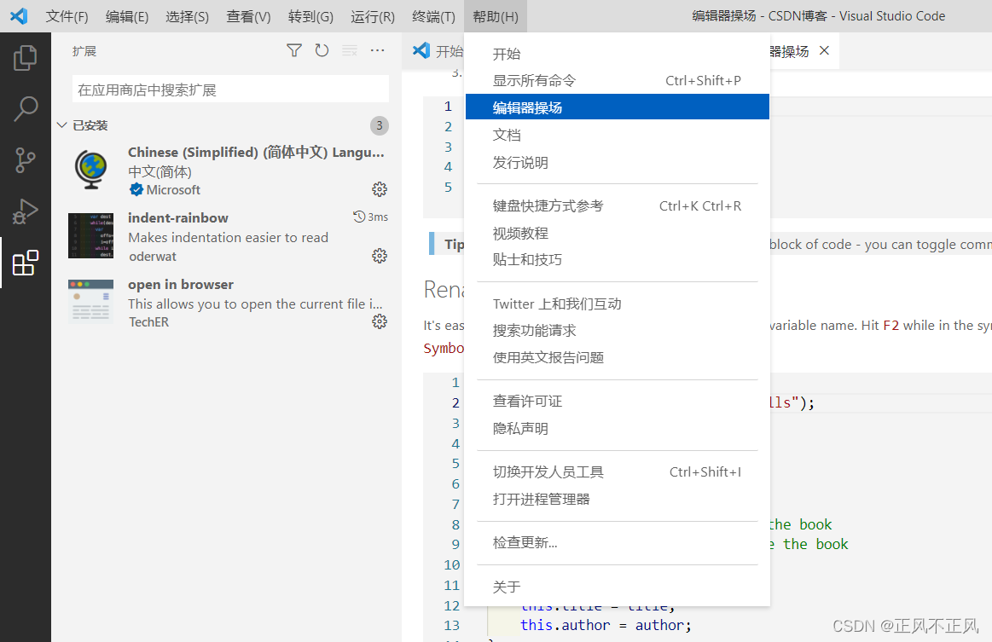Open 贴士和技巧 tips entry
992x642 pixels.
618,259
